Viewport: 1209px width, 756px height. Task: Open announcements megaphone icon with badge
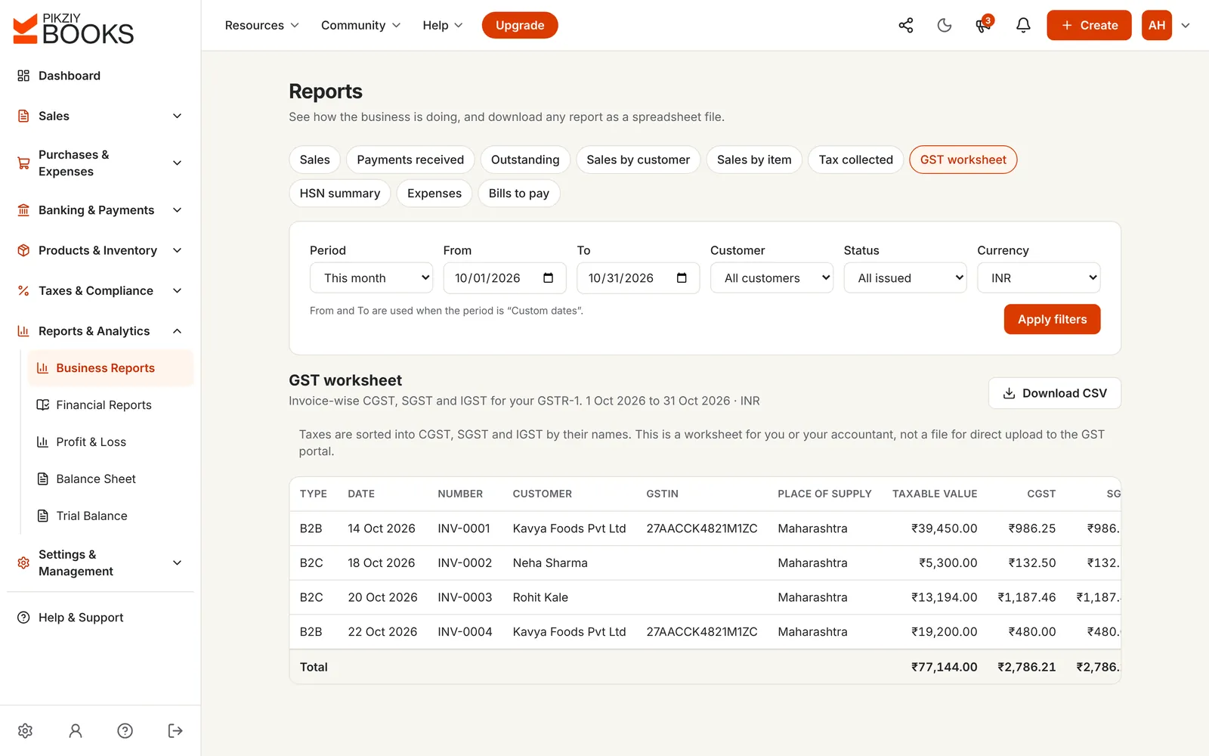983,25
